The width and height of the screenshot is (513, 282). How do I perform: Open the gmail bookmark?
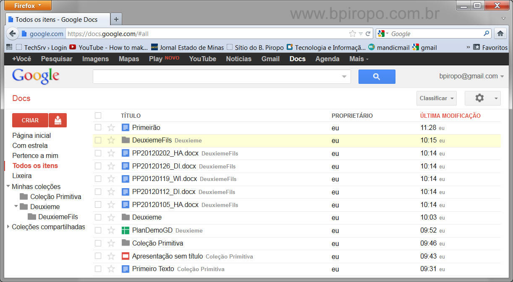coord(424,47)
